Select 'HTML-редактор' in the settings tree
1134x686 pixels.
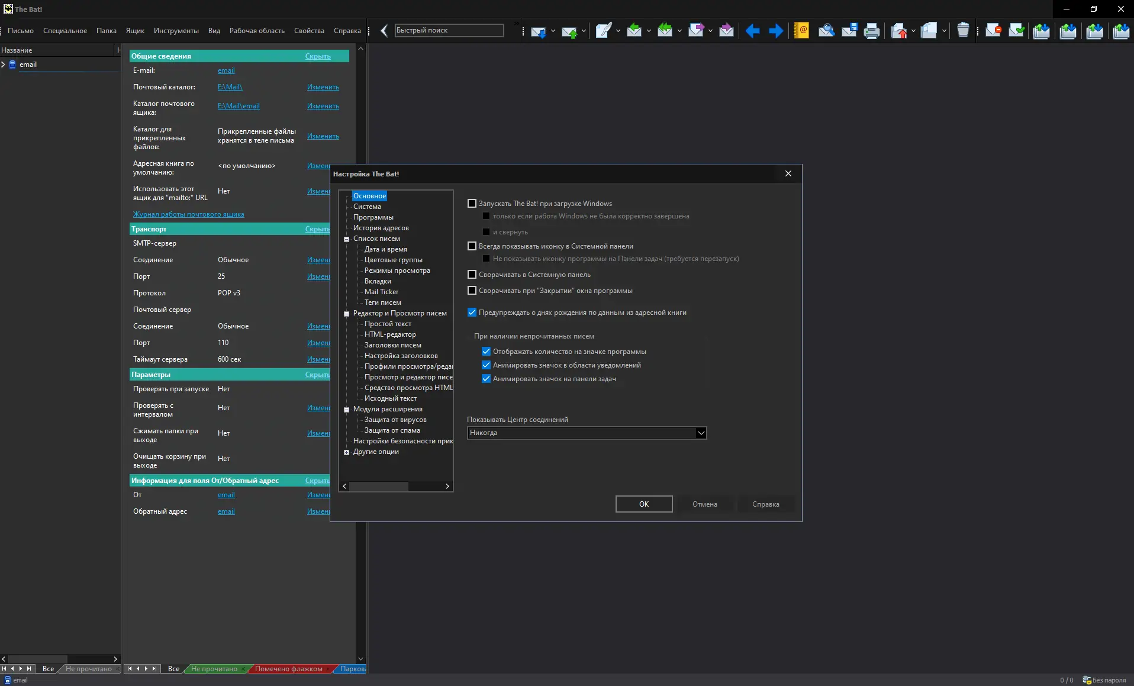pyautogui.click(x=390, y=334)
